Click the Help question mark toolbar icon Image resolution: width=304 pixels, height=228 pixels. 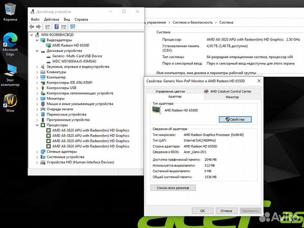pos(56,27)
